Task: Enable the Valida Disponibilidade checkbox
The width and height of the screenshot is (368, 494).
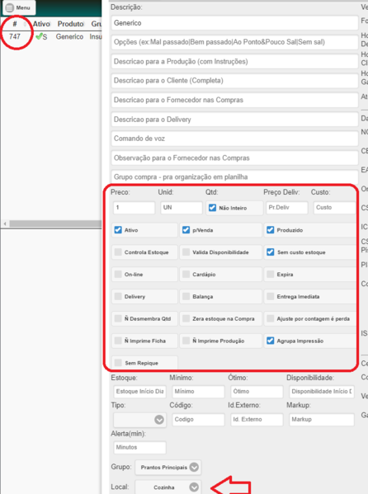Action: (x=186, y=252)
